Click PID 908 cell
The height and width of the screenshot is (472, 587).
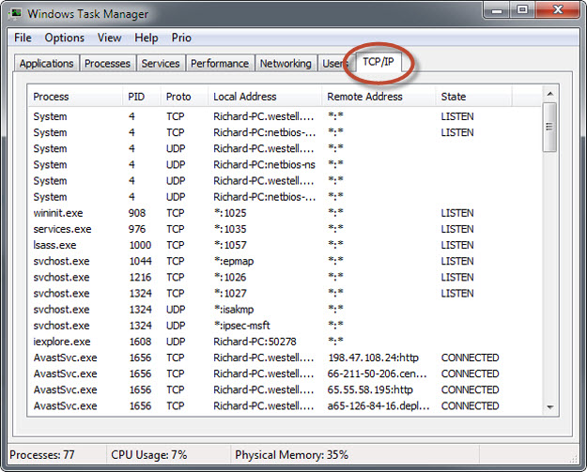[137, 213]
